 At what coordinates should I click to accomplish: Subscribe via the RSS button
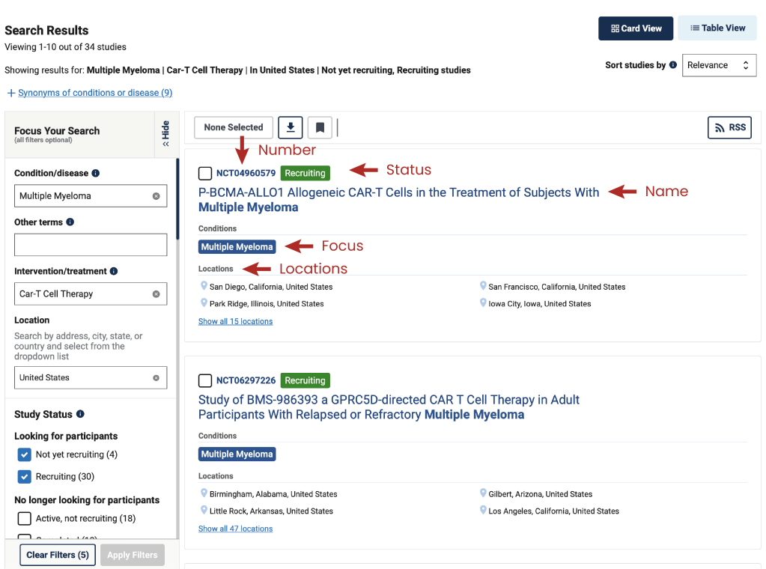point(729,128)
